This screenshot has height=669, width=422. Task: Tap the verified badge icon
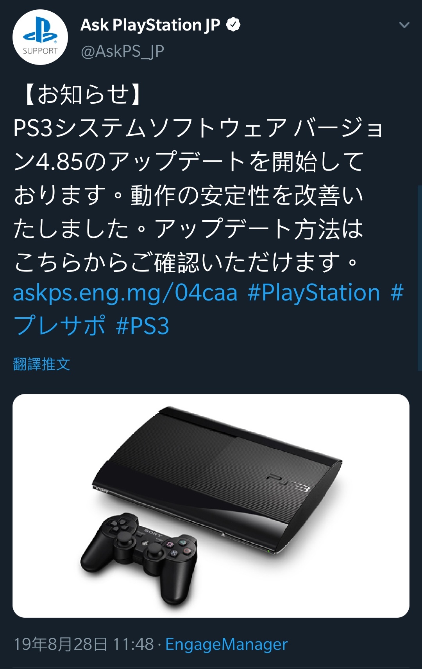pyautogui.click(x=233, y=25)
